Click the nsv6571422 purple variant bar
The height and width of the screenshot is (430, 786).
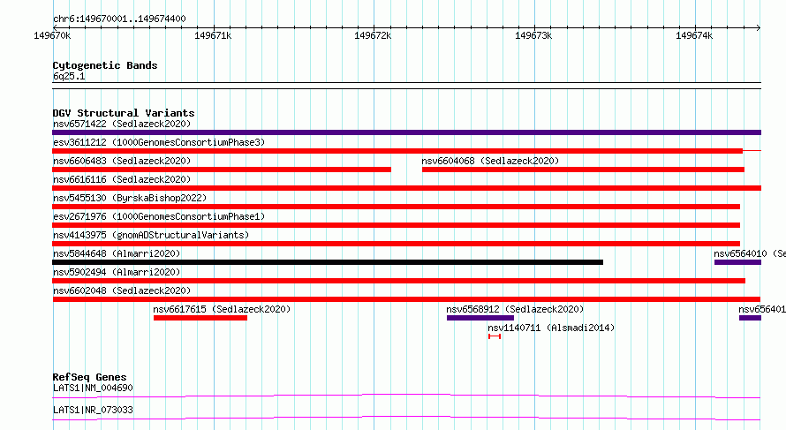click(x=406, y=132)
